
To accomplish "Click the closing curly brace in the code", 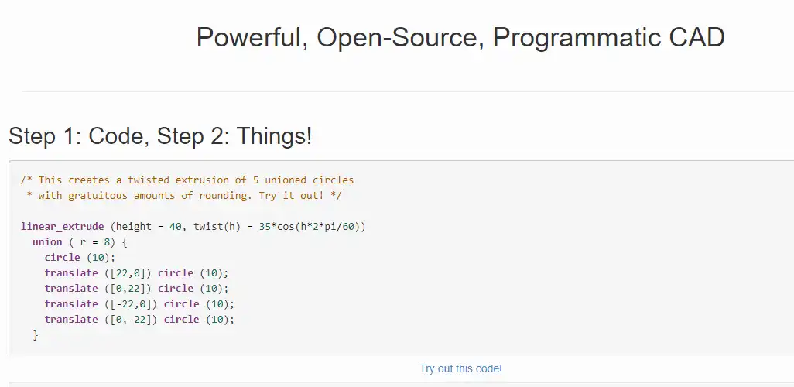I will [36, 335].
